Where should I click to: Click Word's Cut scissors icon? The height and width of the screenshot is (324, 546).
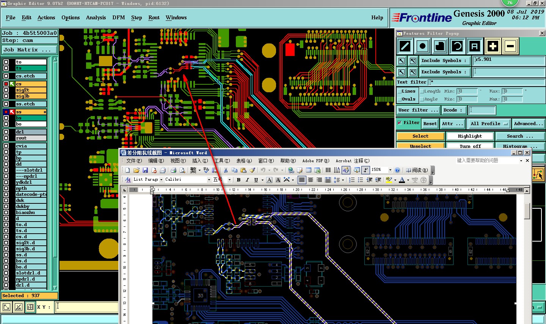tap(226, 170)
